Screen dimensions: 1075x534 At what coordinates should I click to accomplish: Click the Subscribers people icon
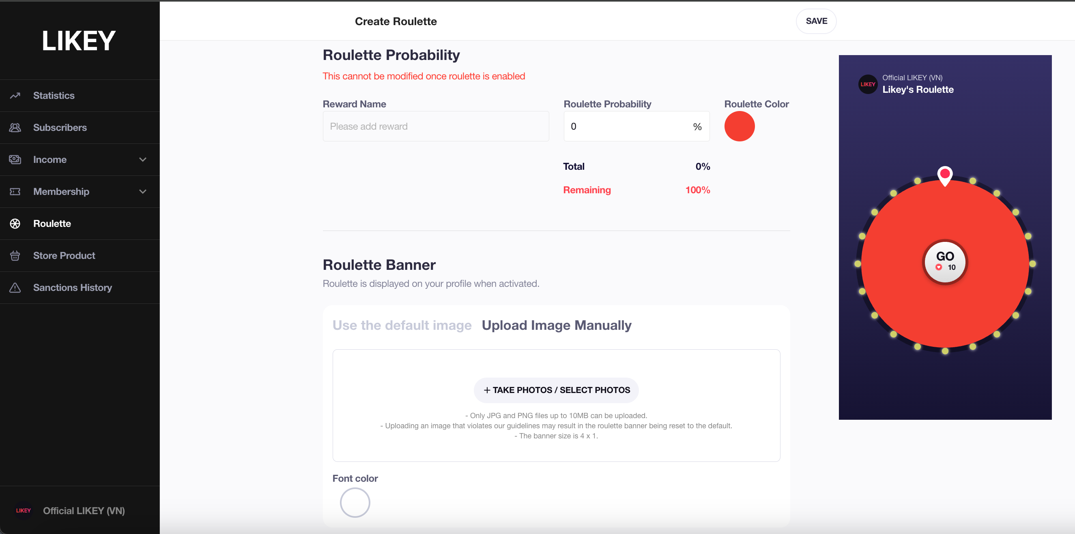point(15,128)
